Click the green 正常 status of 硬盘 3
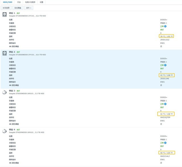This screenshot has height=167, width=182. coord(162,104)
